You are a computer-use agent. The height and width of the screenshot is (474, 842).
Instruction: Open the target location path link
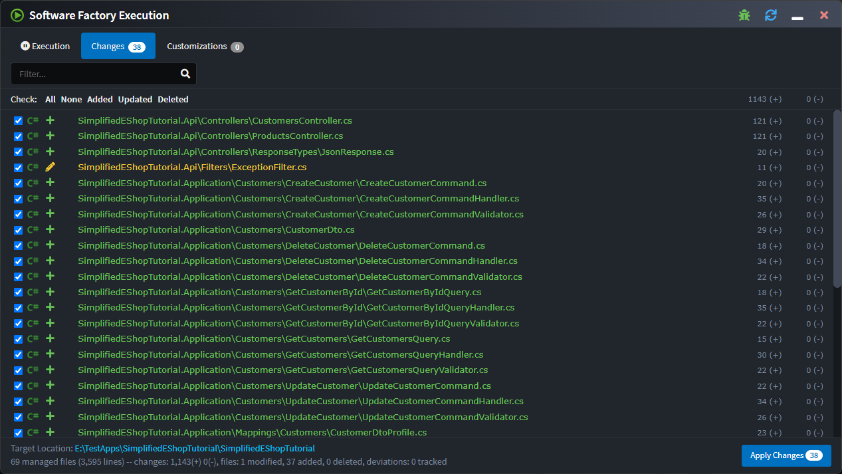pyautogui.click(x=195, y=448)
